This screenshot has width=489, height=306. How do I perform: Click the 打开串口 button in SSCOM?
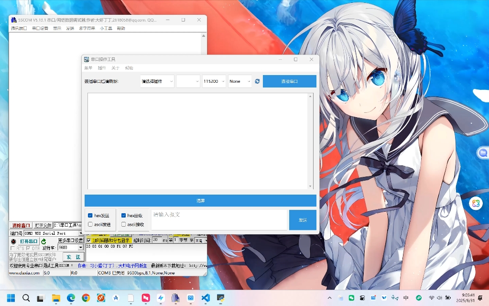coord(28,241)
